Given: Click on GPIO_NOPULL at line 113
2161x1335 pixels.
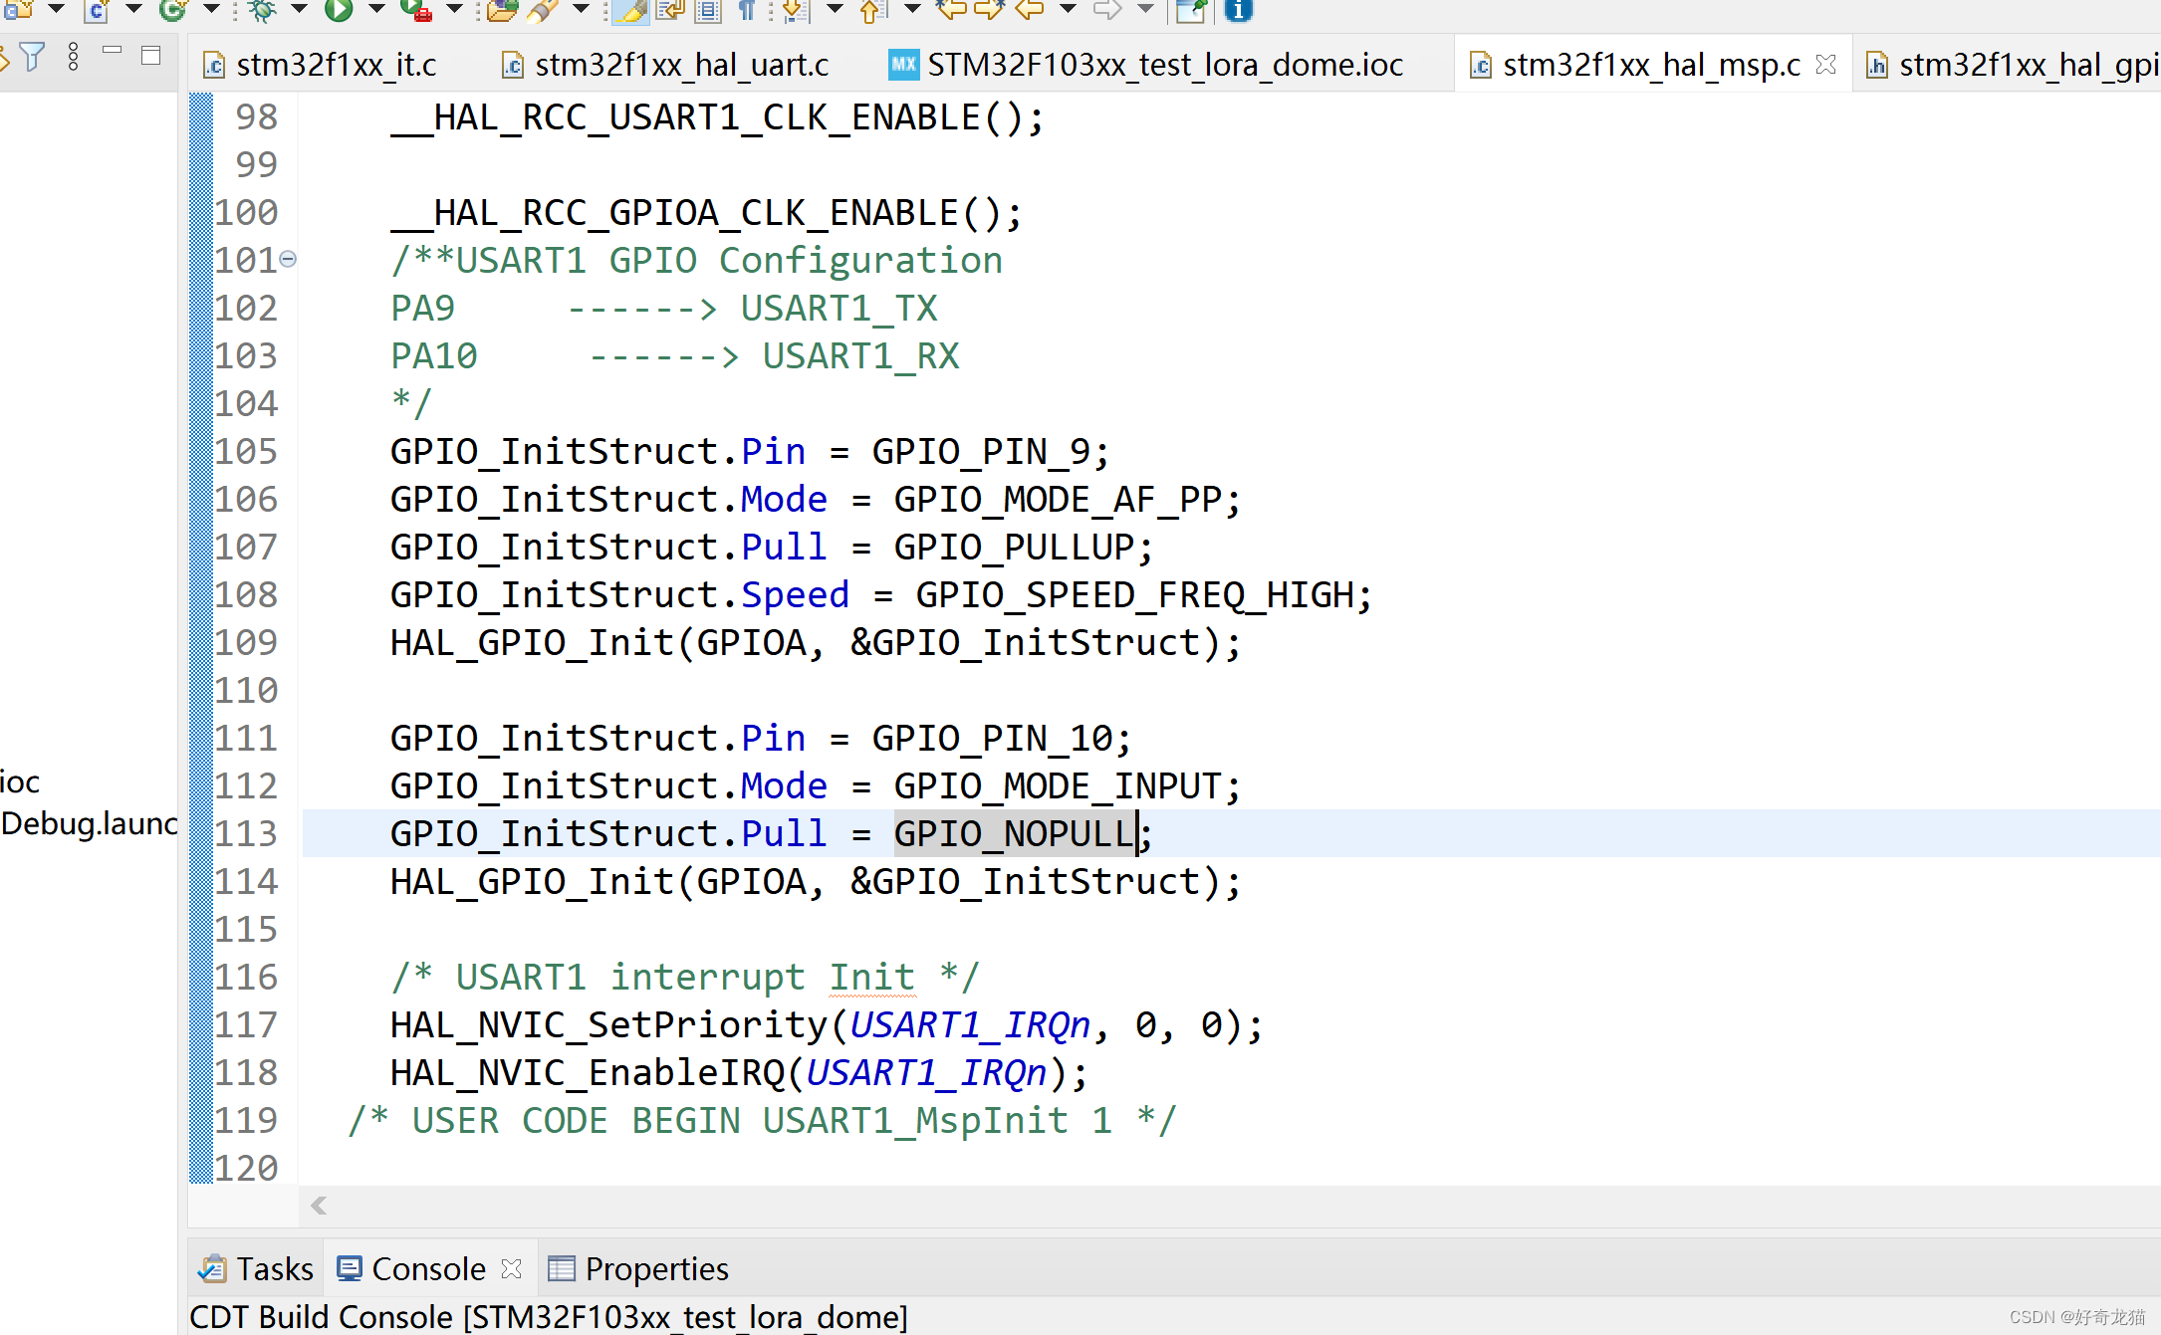Looking at the screenshot, I should (1015, 833).
